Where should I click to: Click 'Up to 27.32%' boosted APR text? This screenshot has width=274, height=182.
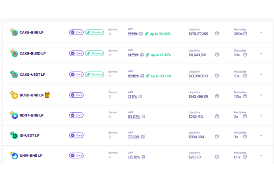coord(160,55)
